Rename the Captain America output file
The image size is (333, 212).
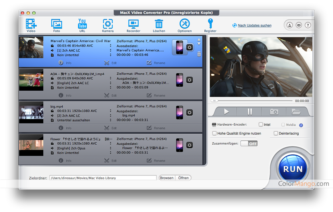(x=156, y=63)
